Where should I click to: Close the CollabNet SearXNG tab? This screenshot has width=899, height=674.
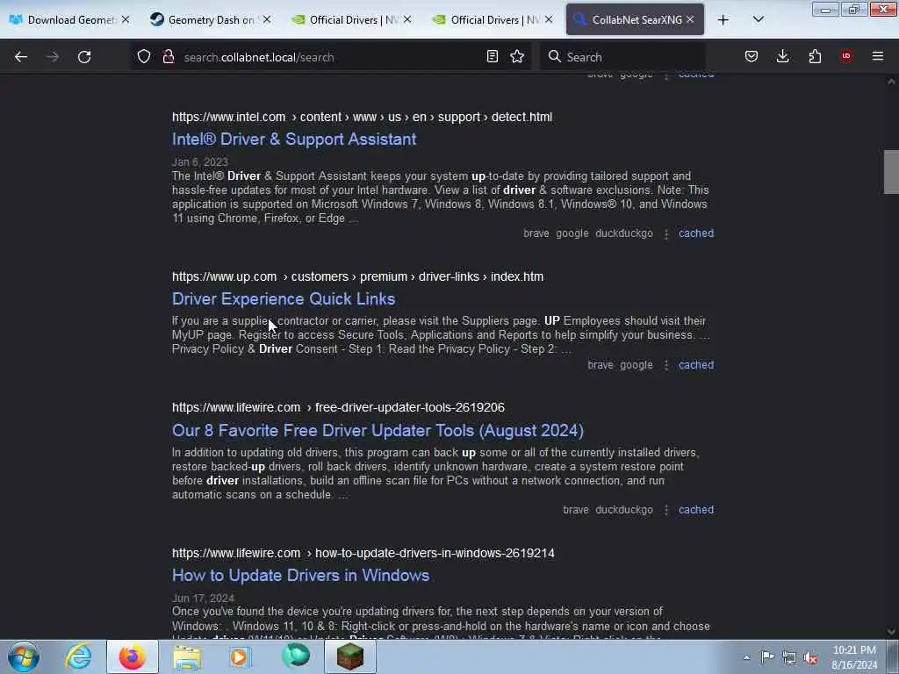tap(690, 19)
